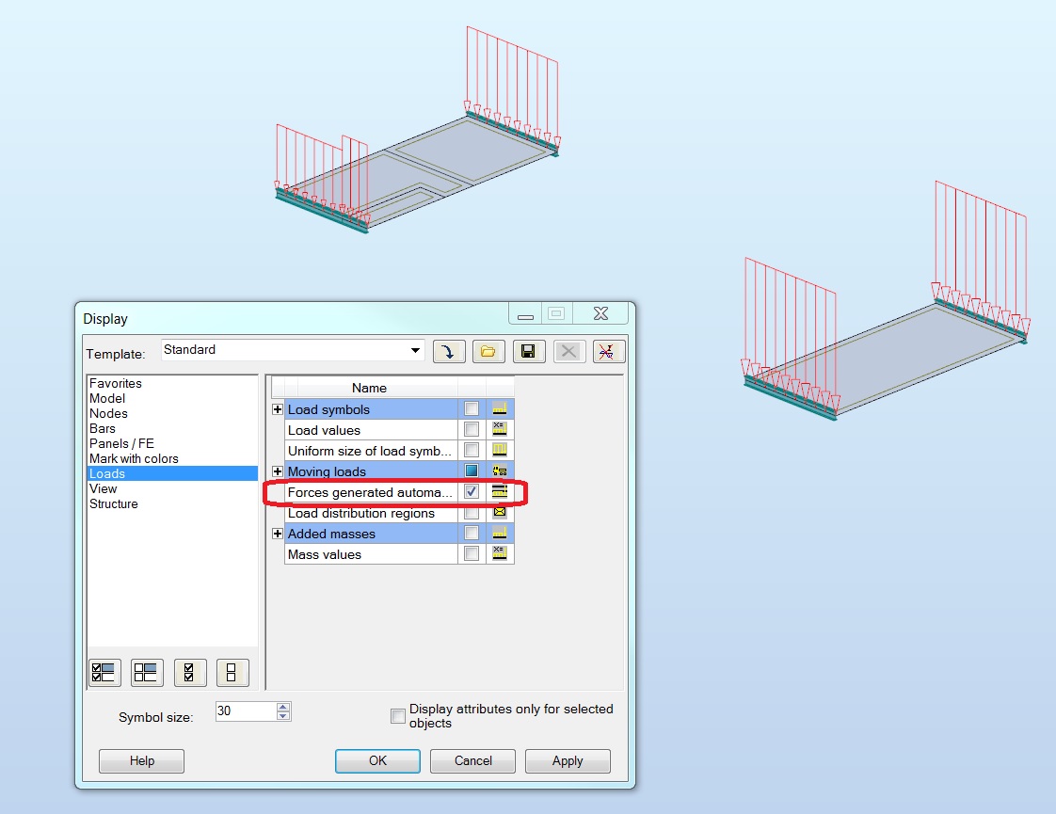The height and width of the screenshot is (814, 1056).
Task: Click the curved arrow reload template icon
Action: coord(449,350)
